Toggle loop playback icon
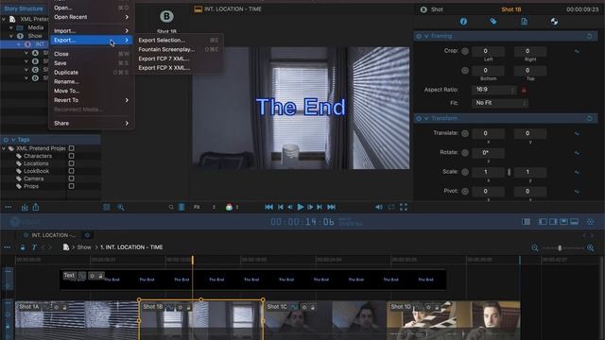Viewport: 605px width, 340px height. tap(391, 207)
